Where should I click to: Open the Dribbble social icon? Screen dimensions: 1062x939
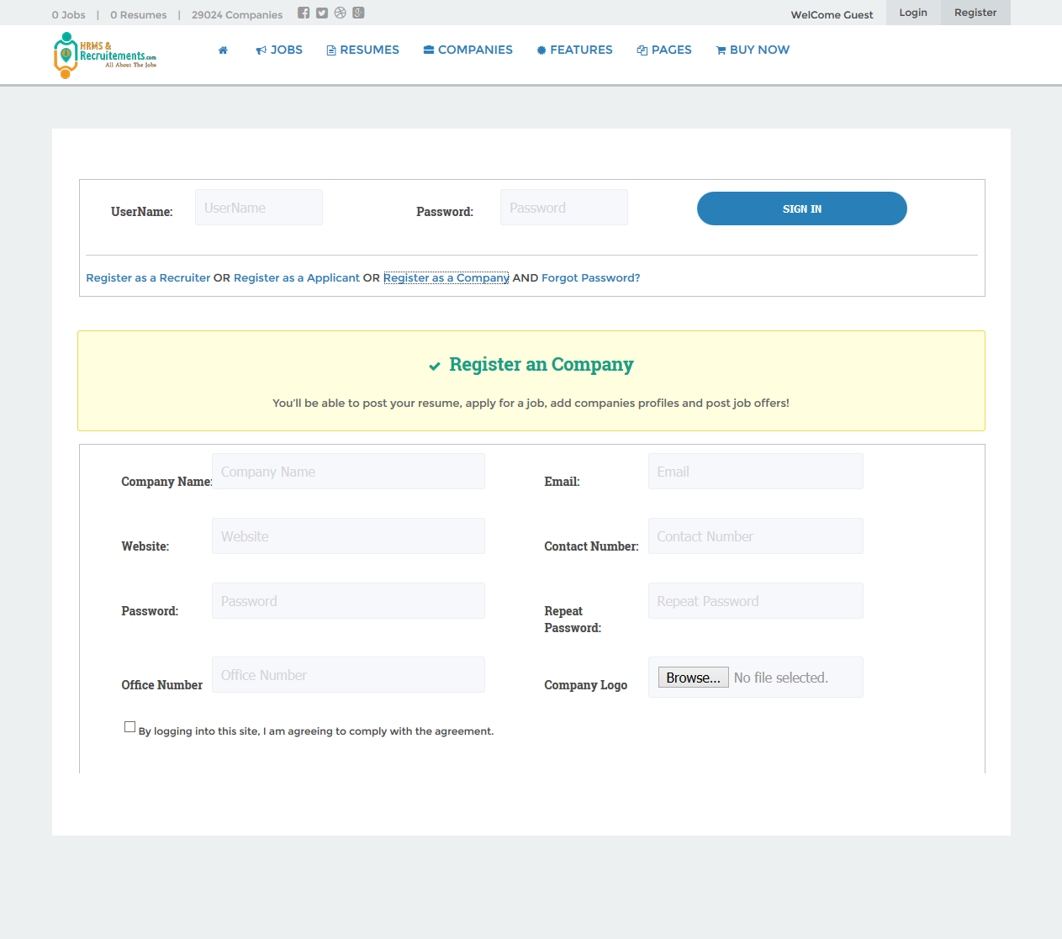pos(340,13)
